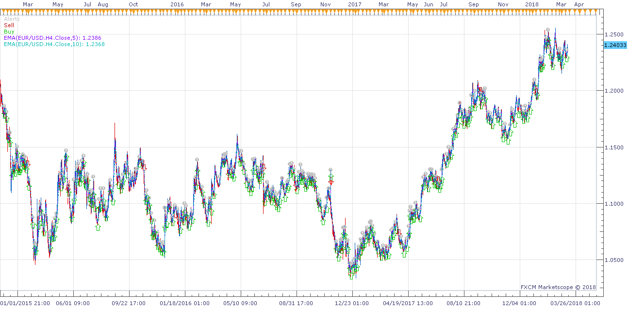Click the 1.1000 price axis label

coord(613,204)
